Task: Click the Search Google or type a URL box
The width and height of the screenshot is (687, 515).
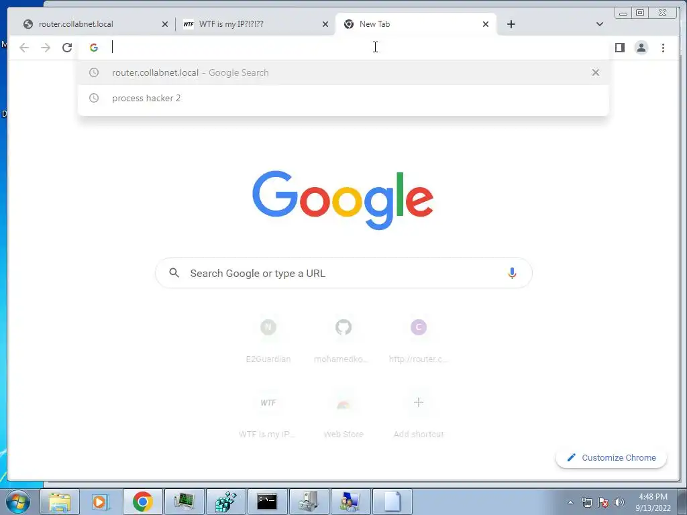Action: coord(344,273)
